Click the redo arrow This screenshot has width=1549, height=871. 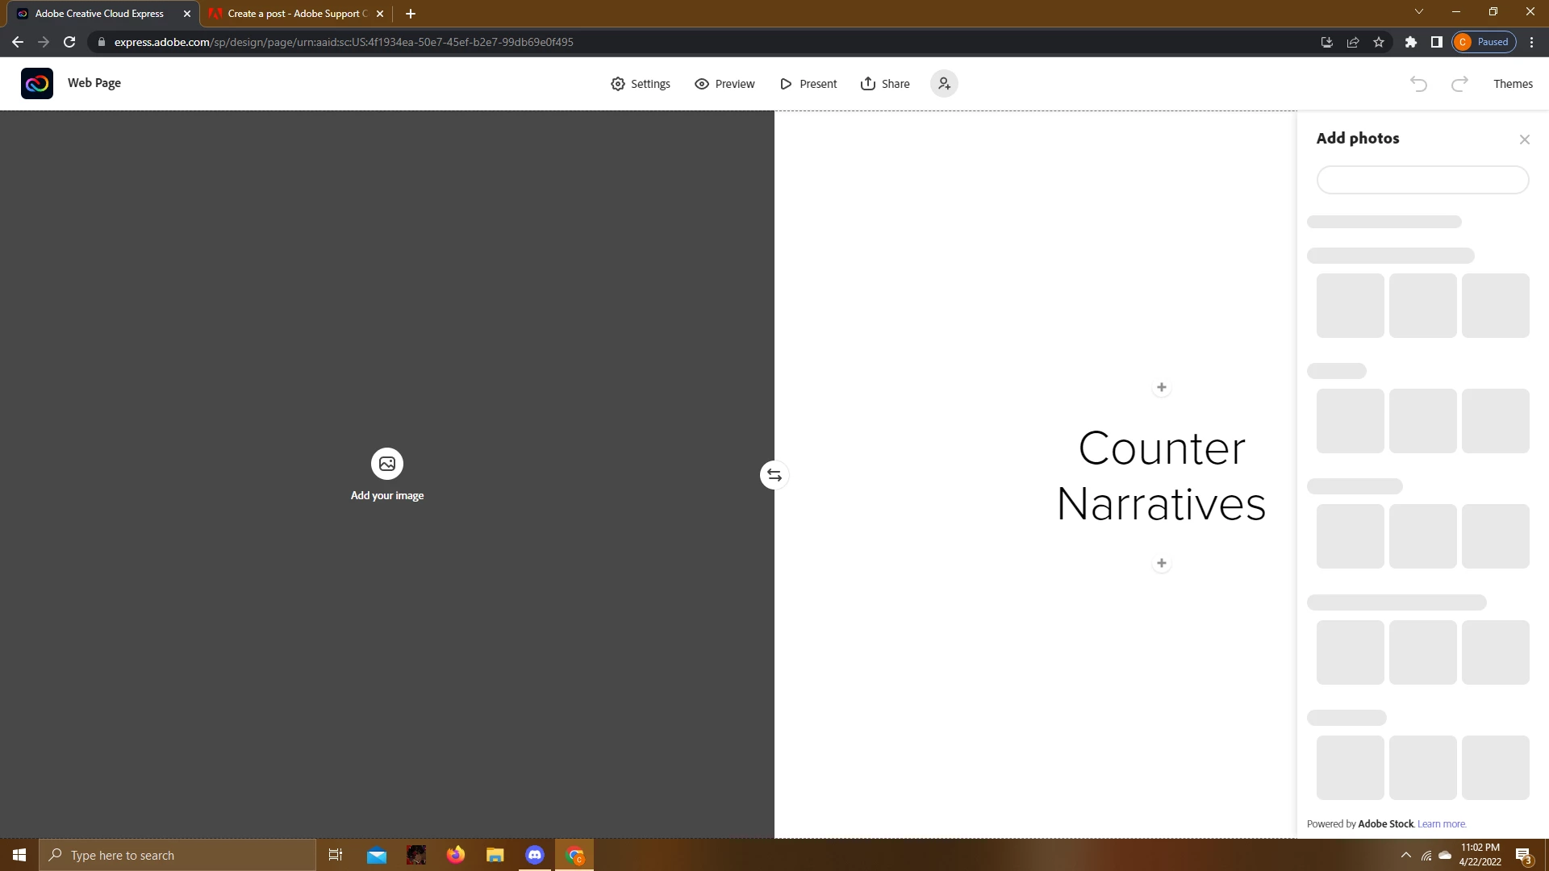coord(1459,84)
